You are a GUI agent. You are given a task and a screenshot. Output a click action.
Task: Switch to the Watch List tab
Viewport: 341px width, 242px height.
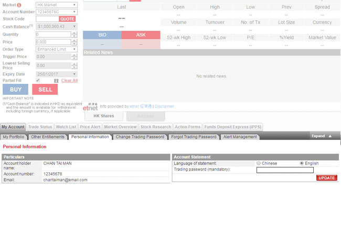(66, 127)
